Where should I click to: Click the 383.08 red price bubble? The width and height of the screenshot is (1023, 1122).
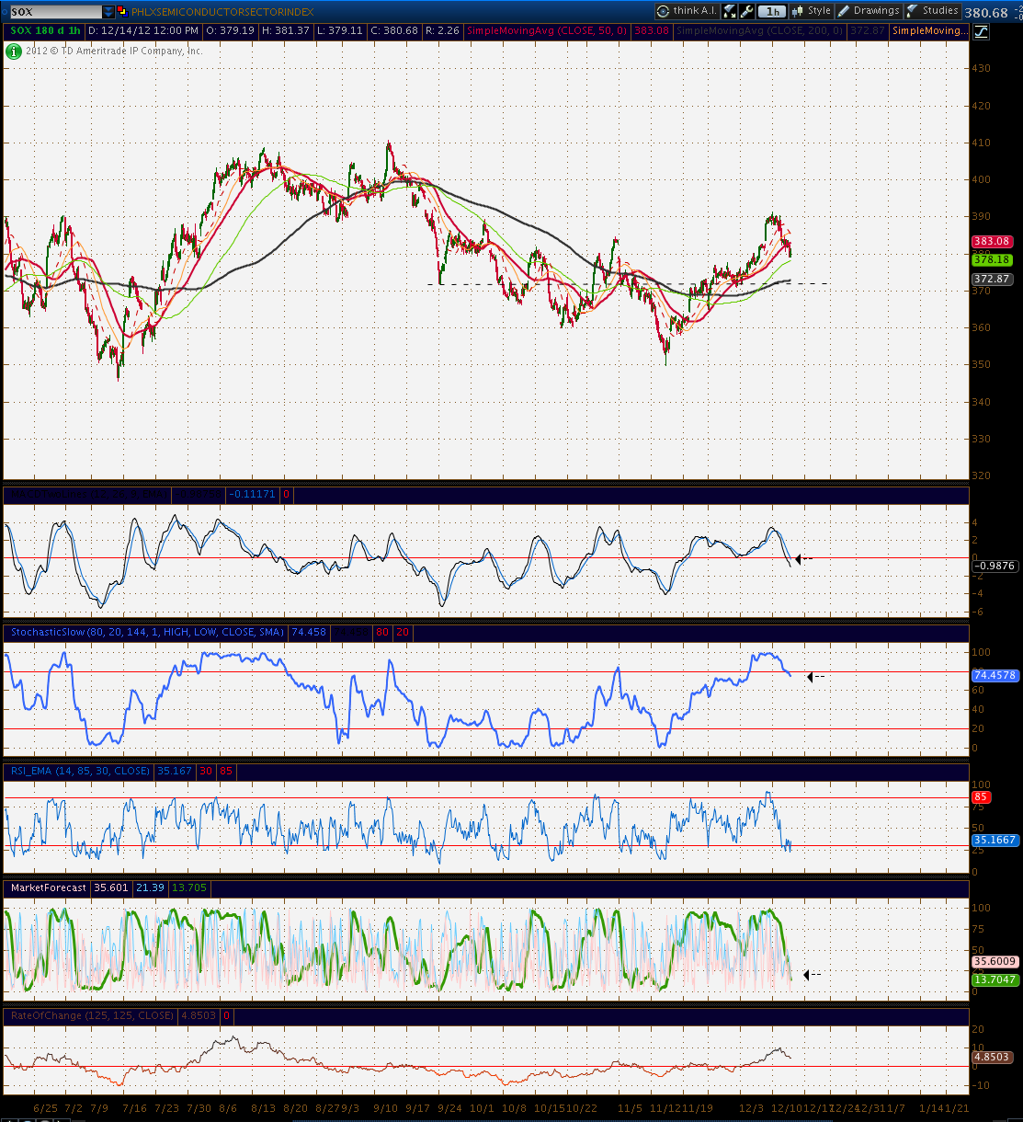click(x=992, y=242)
